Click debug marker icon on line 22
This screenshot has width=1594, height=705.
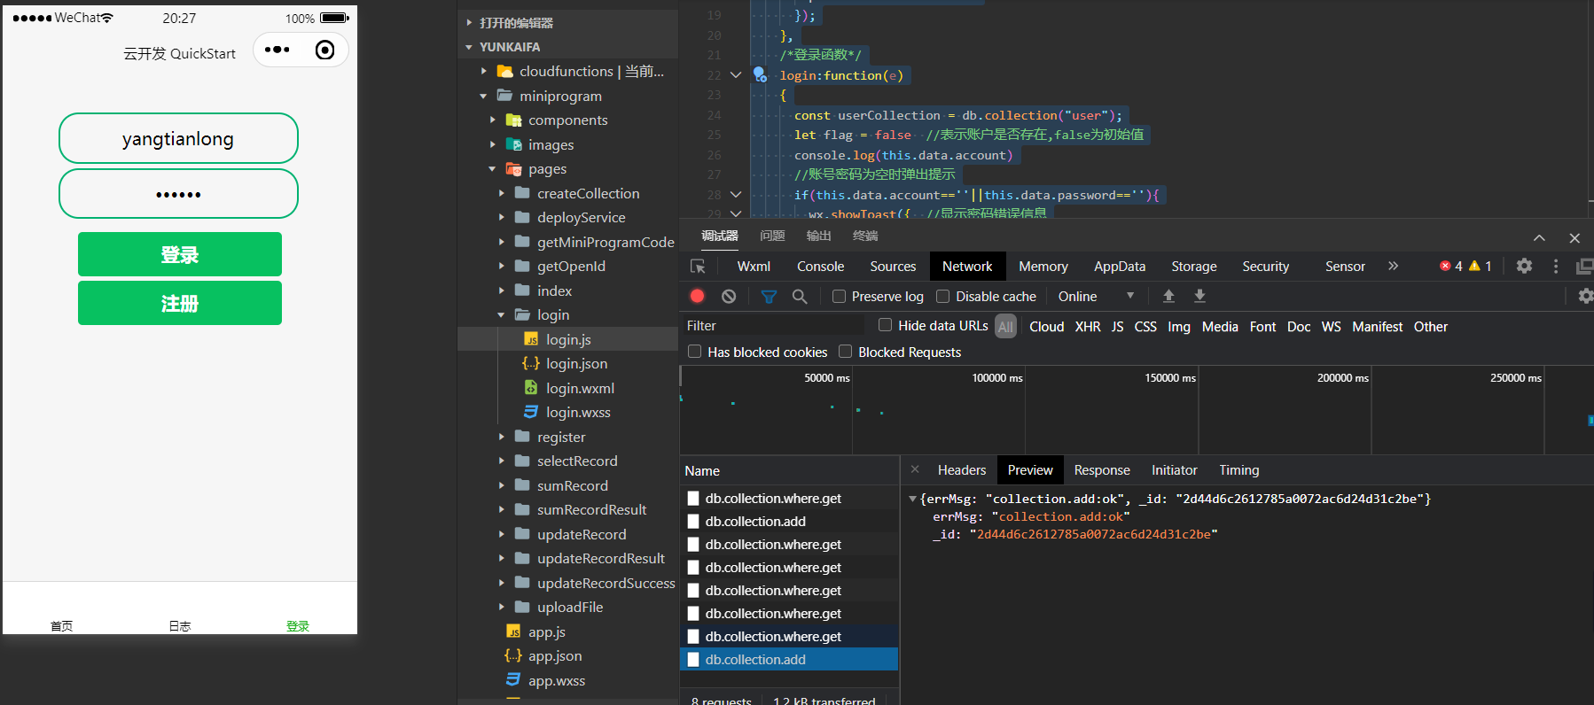coord(760,75)
